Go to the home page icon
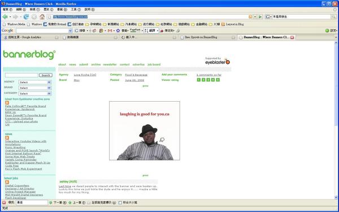Screen dimensions: 339x212 click(42, 16)
